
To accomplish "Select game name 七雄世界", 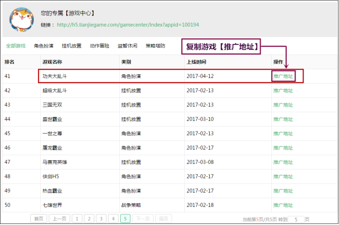I will [52, 205].
